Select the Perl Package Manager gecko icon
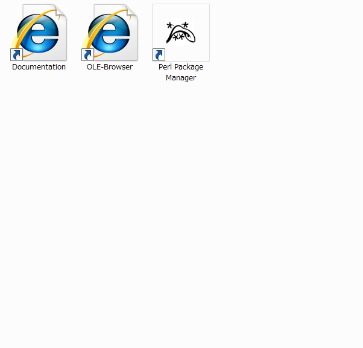This screenshot has width=363, height=348. [181, 33]
